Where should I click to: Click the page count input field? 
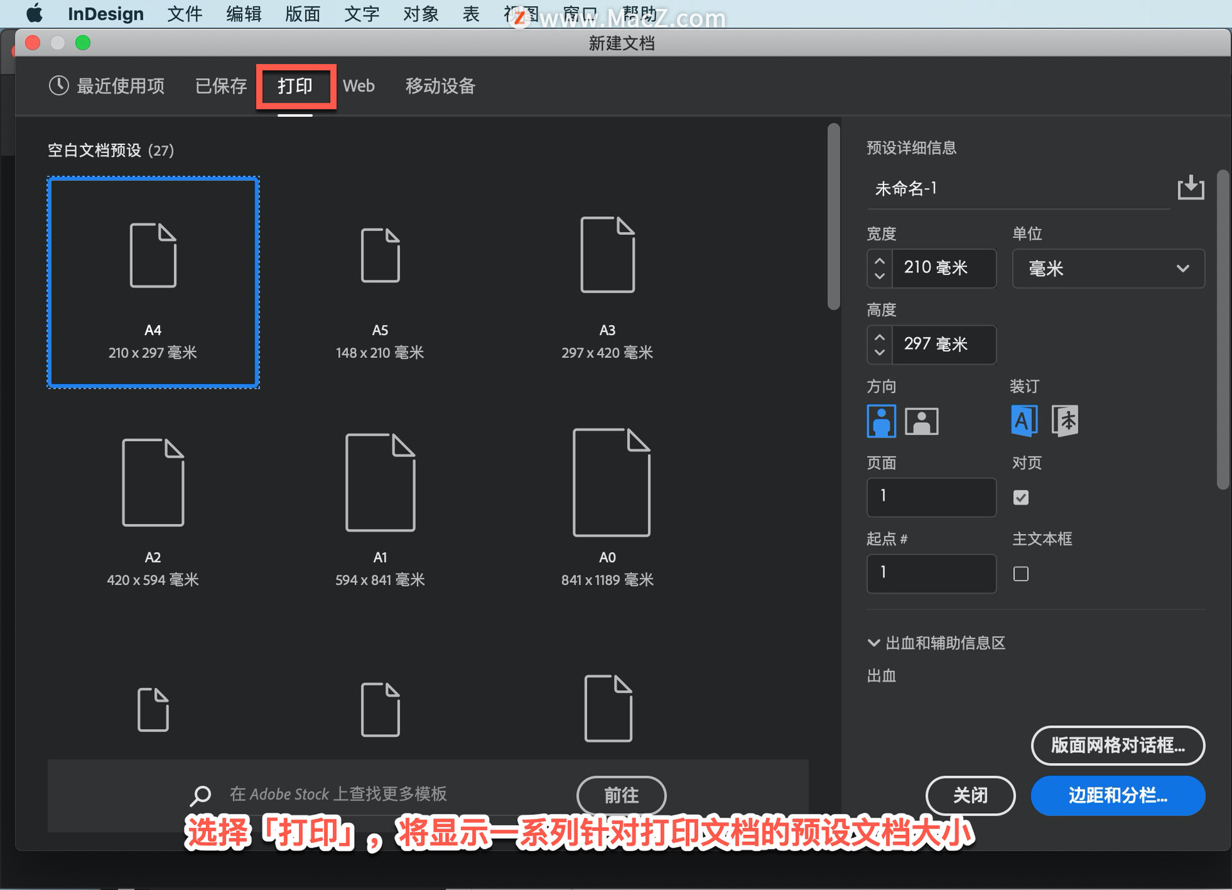(x=931, y=497)
